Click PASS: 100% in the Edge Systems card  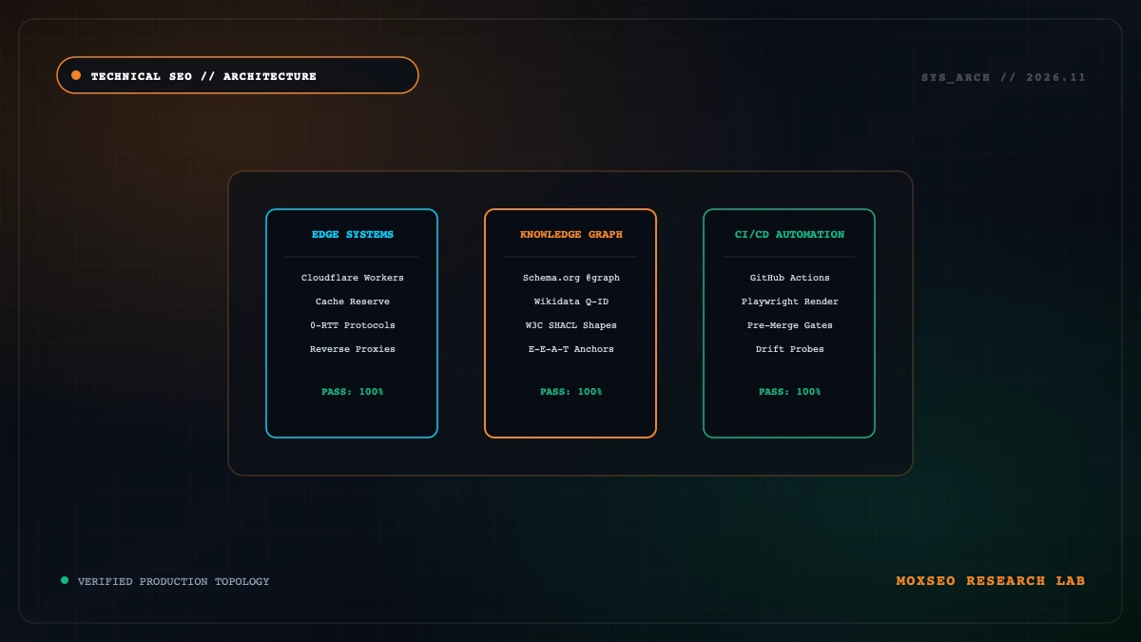click(353, 392)
